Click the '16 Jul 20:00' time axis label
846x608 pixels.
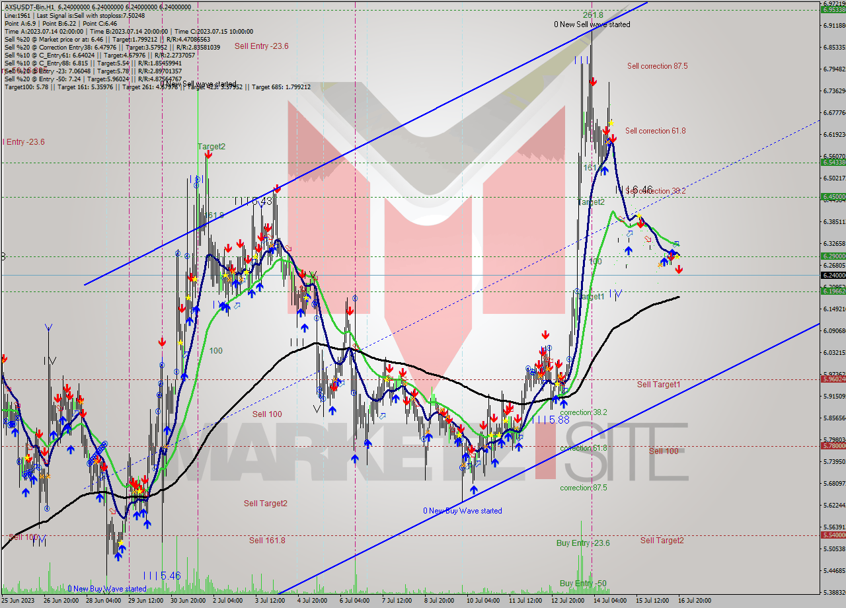click(x=695, y=601)
